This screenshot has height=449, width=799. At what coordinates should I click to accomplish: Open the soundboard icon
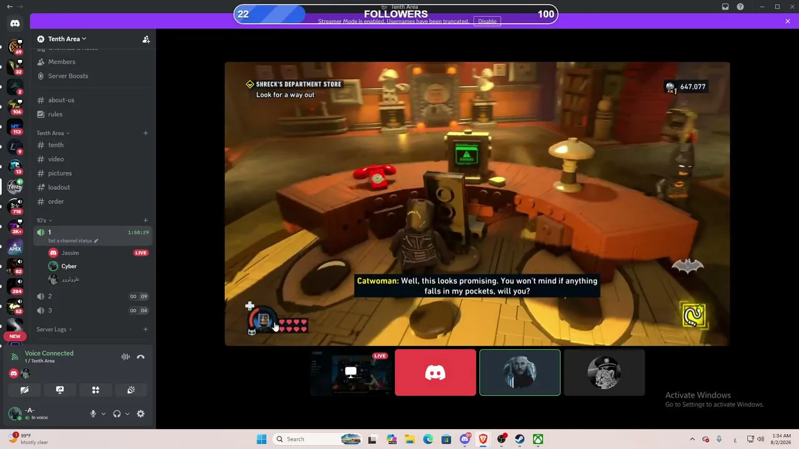point(131,390)
